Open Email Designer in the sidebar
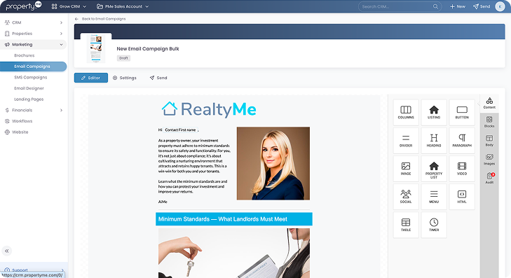 tap(29, 88)
